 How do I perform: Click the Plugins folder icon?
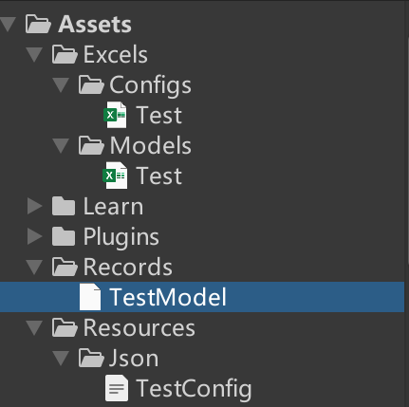coord(64,236)
